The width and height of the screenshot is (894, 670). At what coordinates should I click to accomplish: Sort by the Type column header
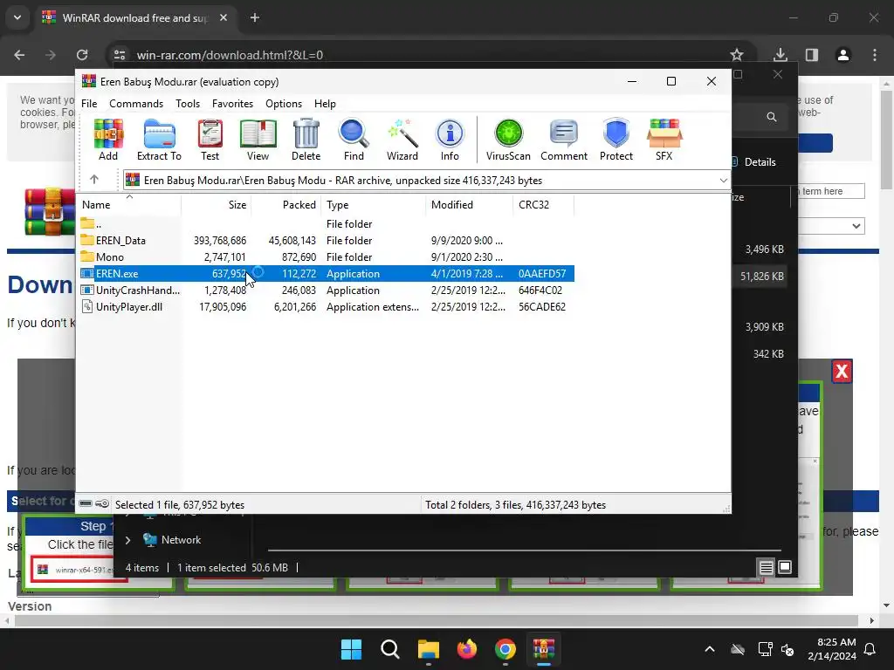(374, 204)
